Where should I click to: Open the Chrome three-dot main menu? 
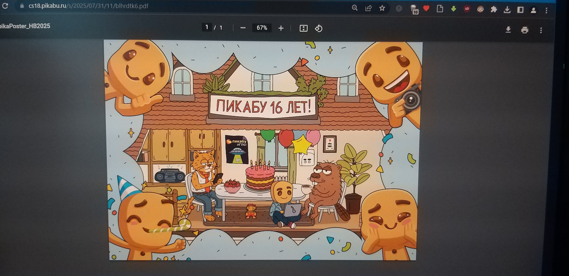click(x=546, y=10)
